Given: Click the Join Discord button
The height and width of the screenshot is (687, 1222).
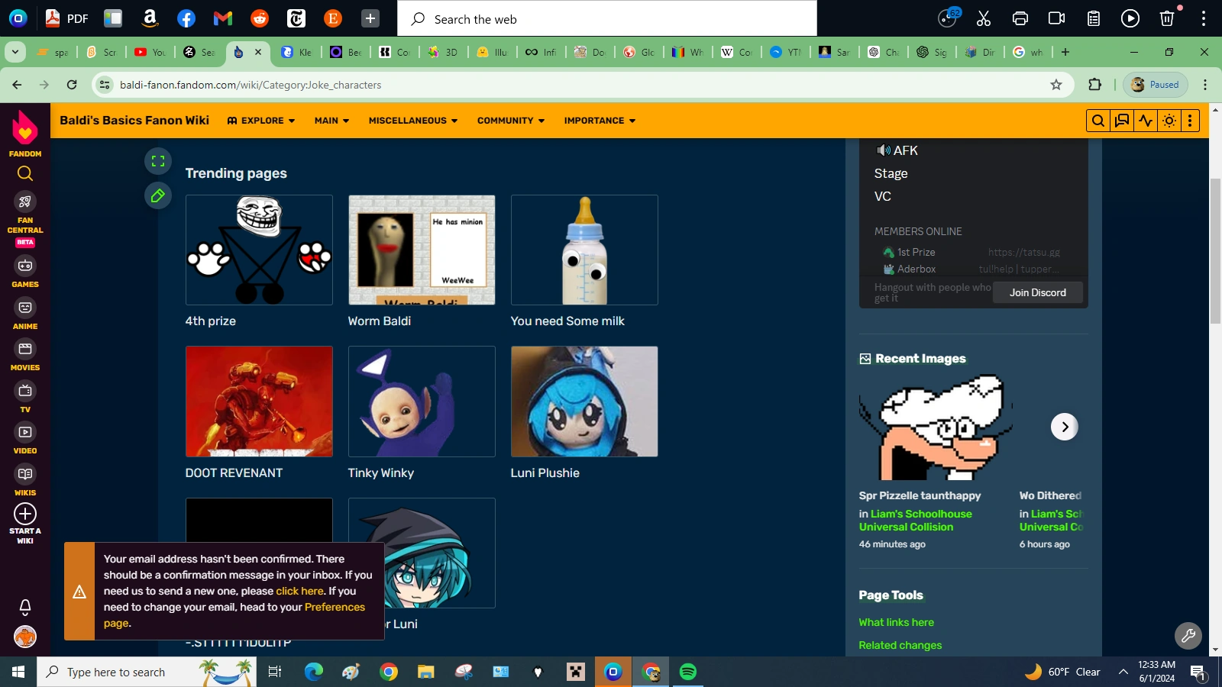Looking at the screenshot, I should [x=1037, y=292].
